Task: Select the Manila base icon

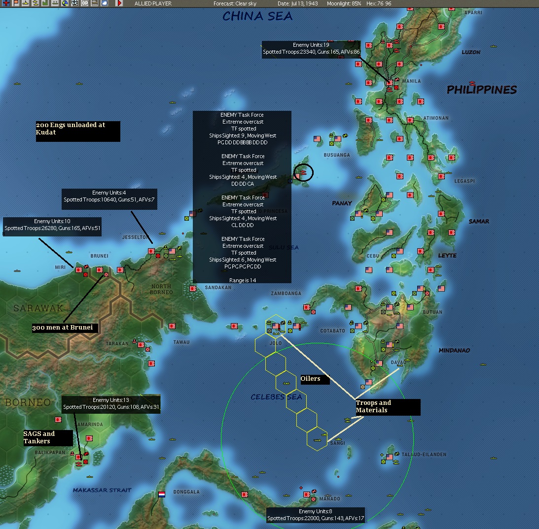Action: 390,83
